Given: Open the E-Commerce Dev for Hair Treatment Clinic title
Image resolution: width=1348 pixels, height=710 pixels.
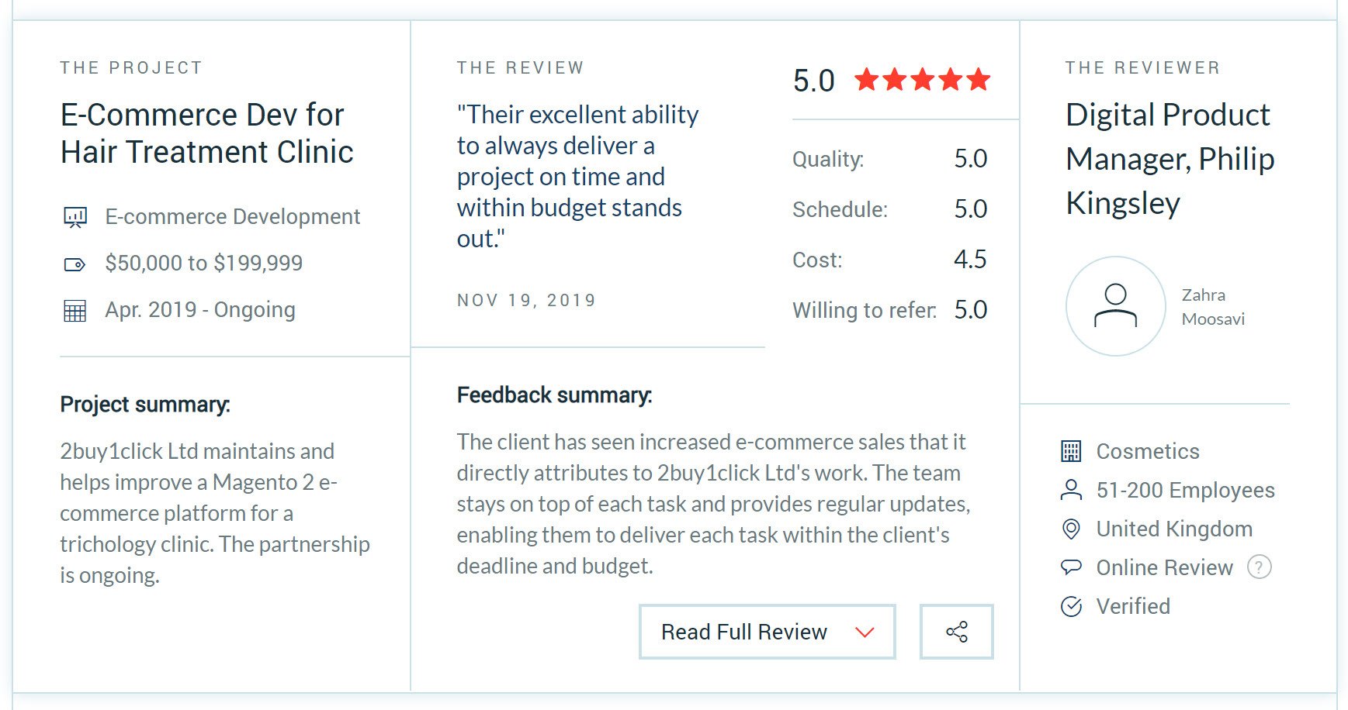Looking at the screenshot, I should (x=206, y=133).
